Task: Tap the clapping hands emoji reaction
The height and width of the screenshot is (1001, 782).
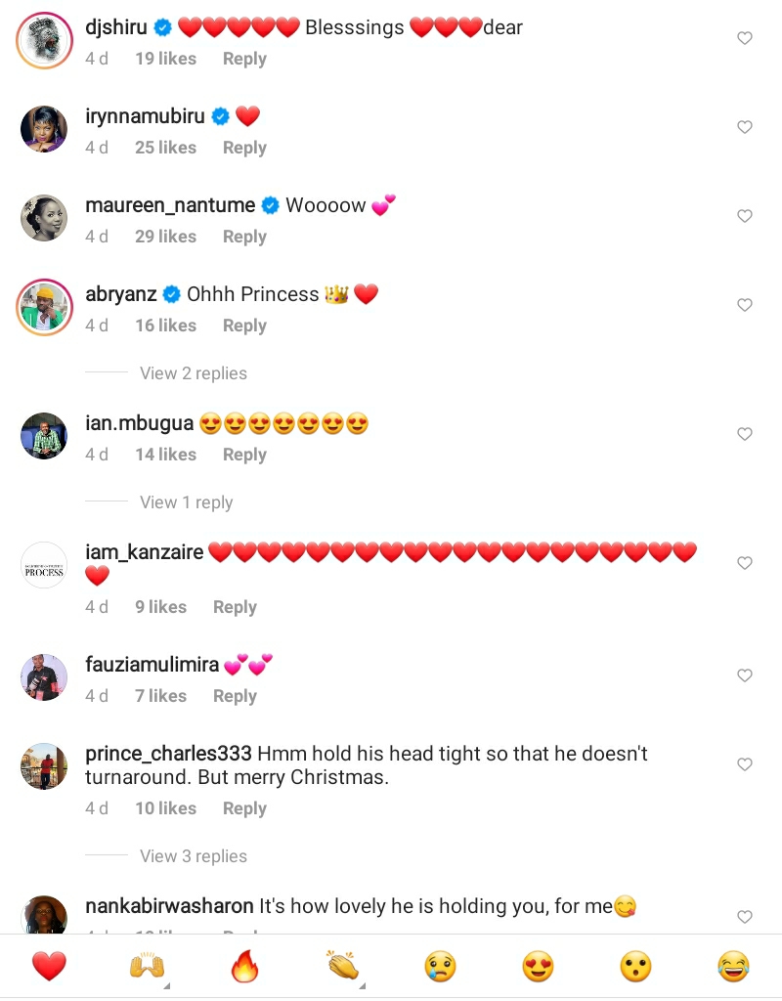Action: click(x=342, y=967)
